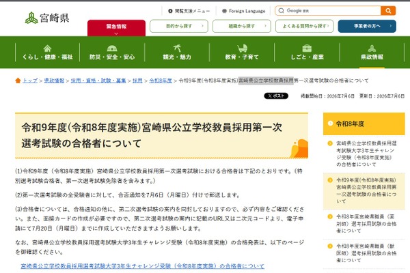410x273 pixels.
Task: Click the Foreign Language text link
Action: point(247,11)
